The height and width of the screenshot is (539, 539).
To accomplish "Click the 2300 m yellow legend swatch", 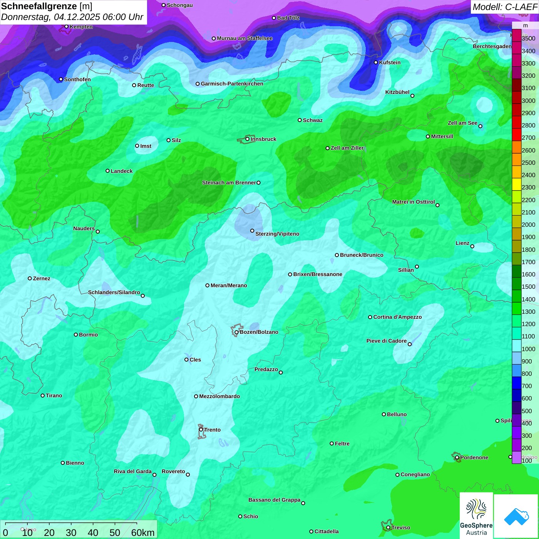I will [x=516, y=184].
